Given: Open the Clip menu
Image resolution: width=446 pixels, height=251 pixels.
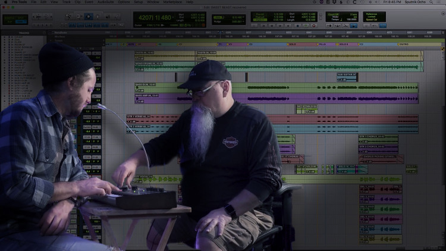Looking at the screenshot, I should click(x=77, y=2).
